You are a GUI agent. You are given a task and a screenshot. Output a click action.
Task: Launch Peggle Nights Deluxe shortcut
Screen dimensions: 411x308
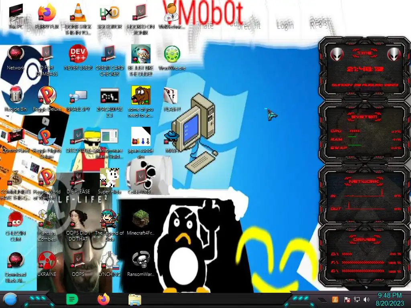click(47, 144)
